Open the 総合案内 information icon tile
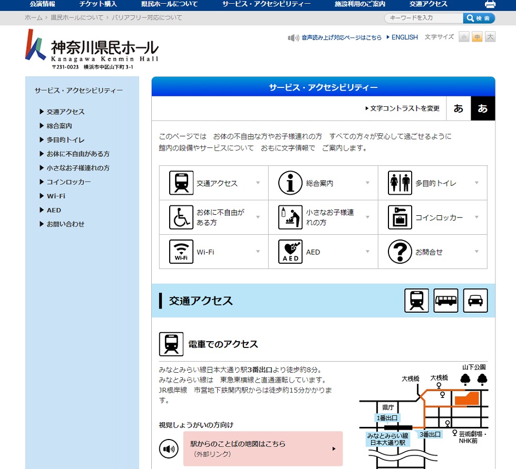This screenshot has width=516, height=469. tap(290, 183)
